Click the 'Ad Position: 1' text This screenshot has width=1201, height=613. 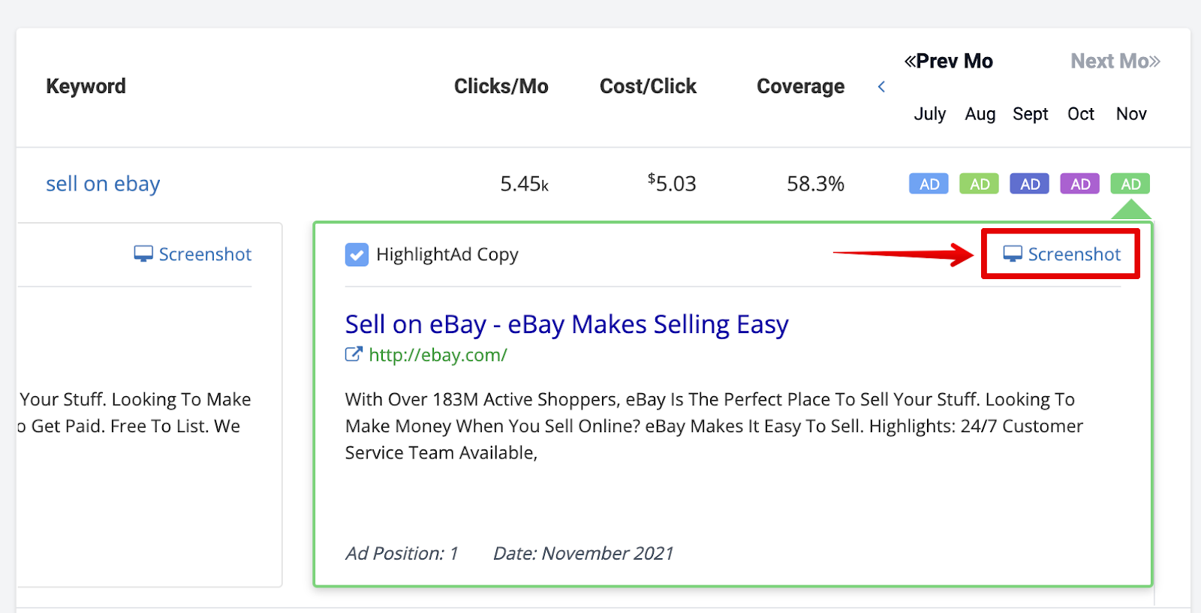402,554
